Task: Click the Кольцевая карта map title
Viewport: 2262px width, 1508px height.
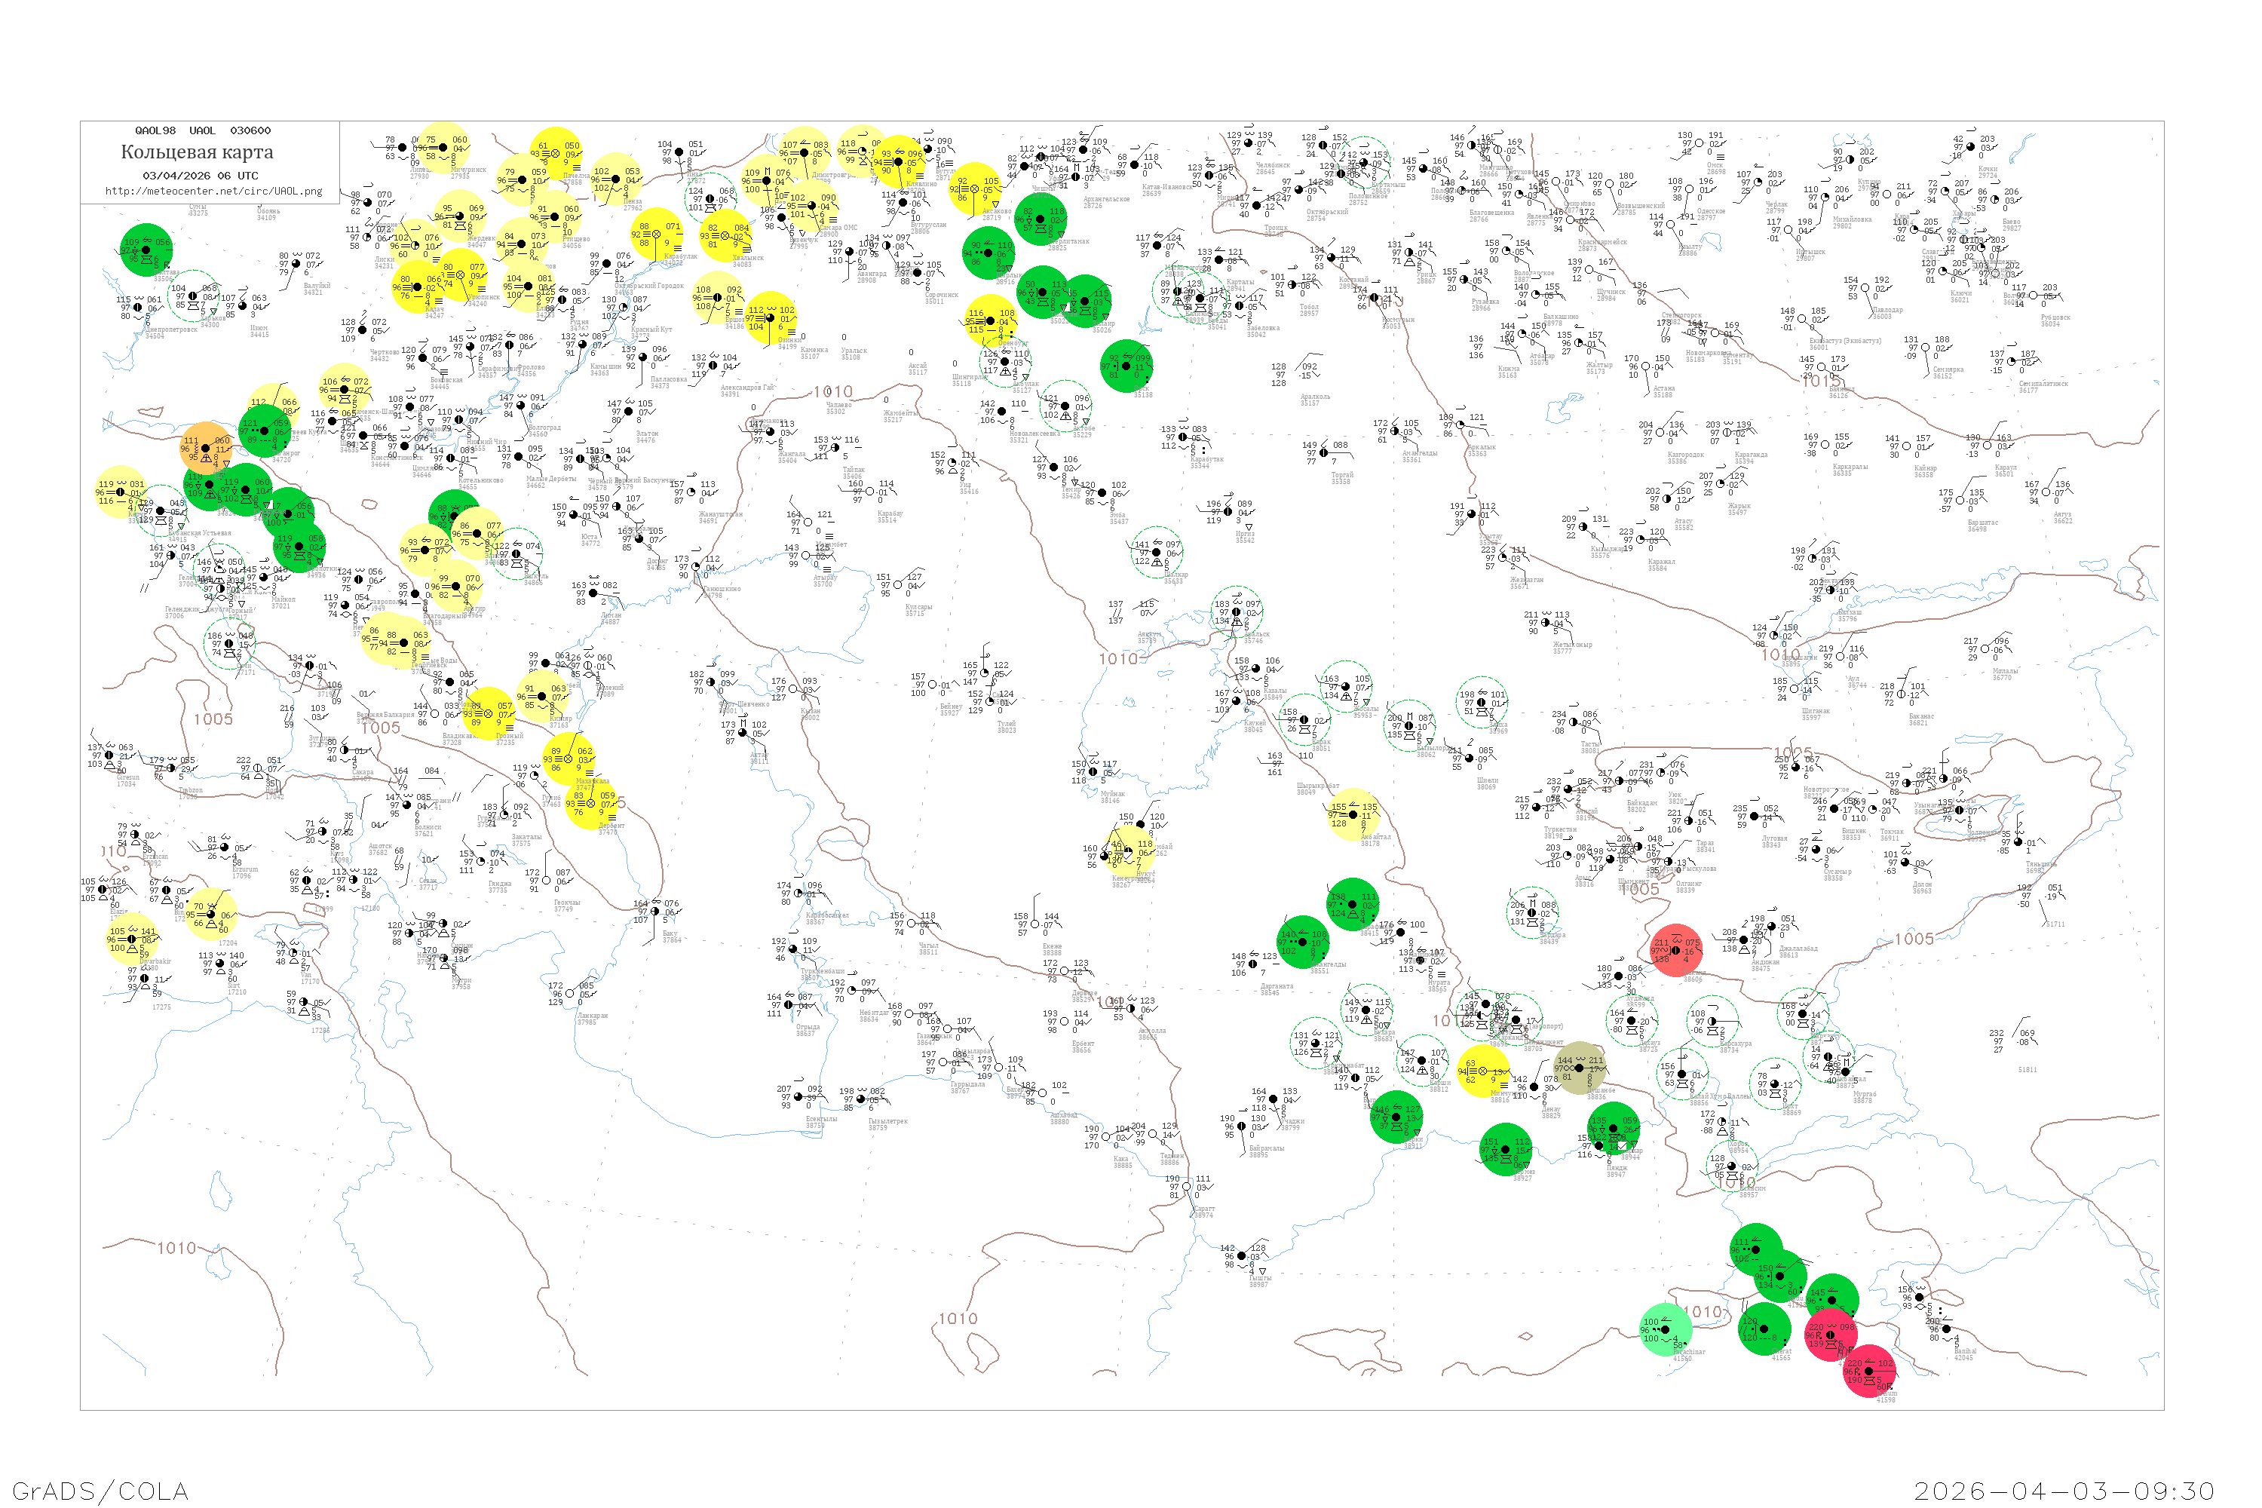Action: point(197,152)
